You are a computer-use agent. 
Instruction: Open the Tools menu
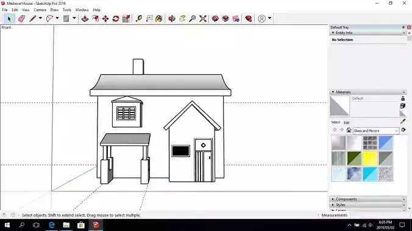coord(67,10)
